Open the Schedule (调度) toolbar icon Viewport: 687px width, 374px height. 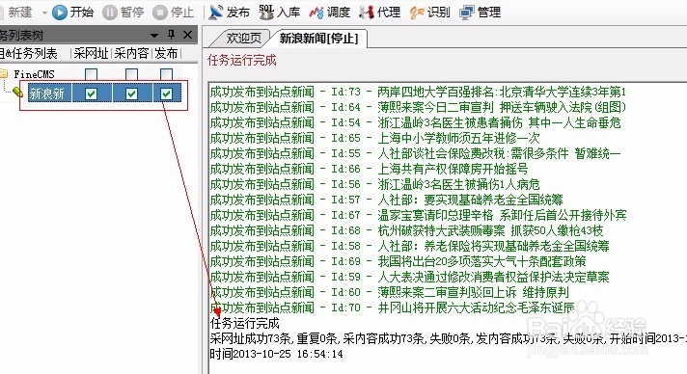pyautogui.click(x=316, y=13)
